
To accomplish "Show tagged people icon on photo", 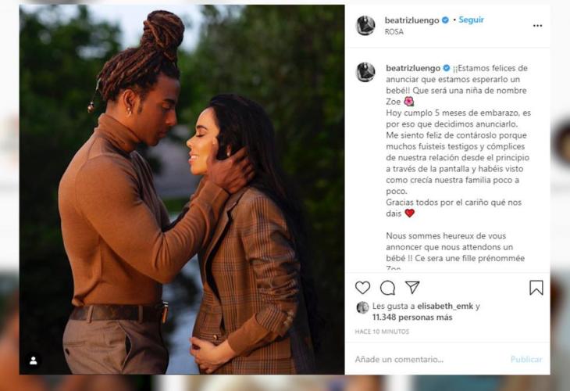I will pyautogui.click(x=33, y=361).
